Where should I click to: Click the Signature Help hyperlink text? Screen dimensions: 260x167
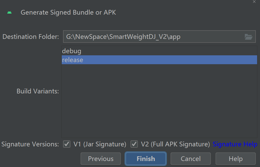[x=235, y=144]
